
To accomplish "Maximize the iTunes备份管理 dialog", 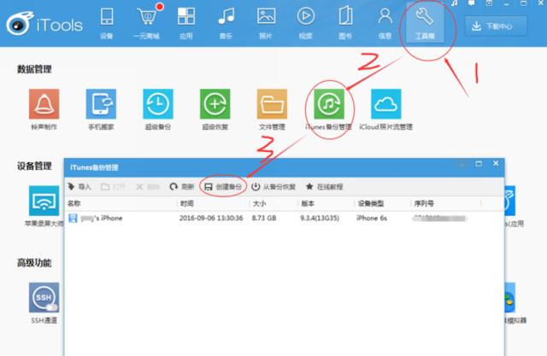I will click(x=479, y=163).
